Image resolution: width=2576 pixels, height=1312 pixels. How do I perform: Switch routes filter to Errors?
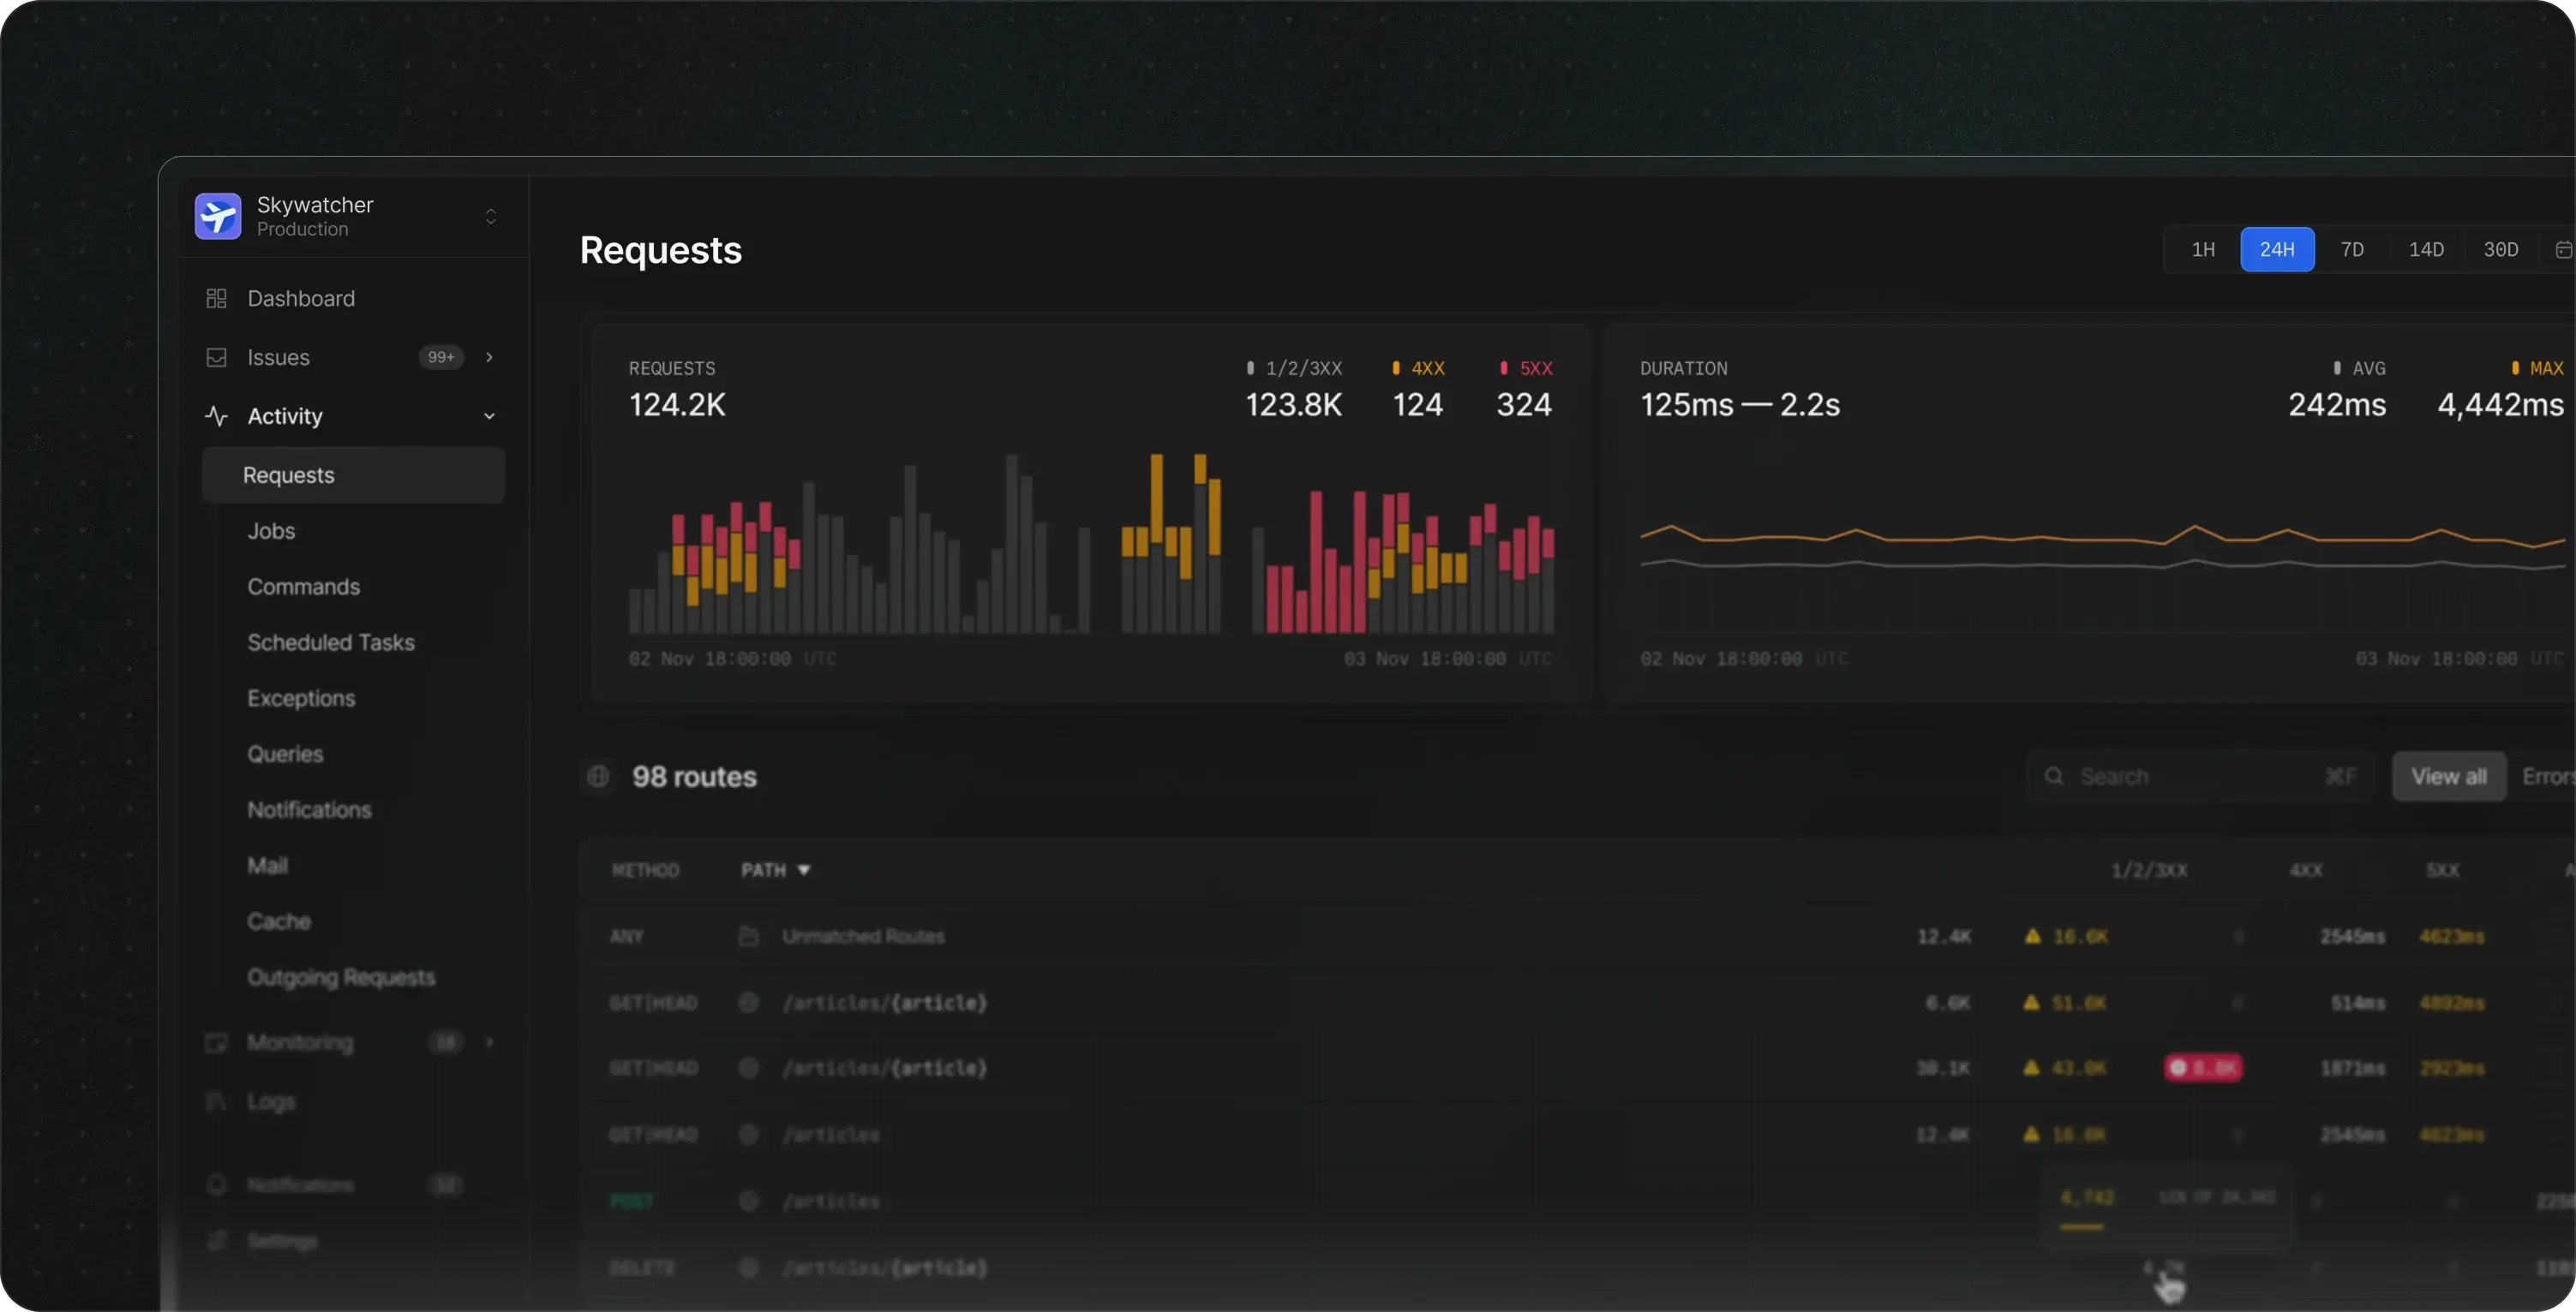[x=2547, y=777]
